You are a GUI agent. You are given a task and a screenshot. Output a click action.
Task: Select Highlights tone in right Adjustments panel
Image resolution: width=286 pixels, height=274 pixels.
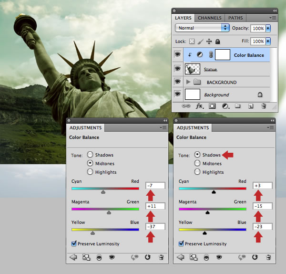pos(197,172)
